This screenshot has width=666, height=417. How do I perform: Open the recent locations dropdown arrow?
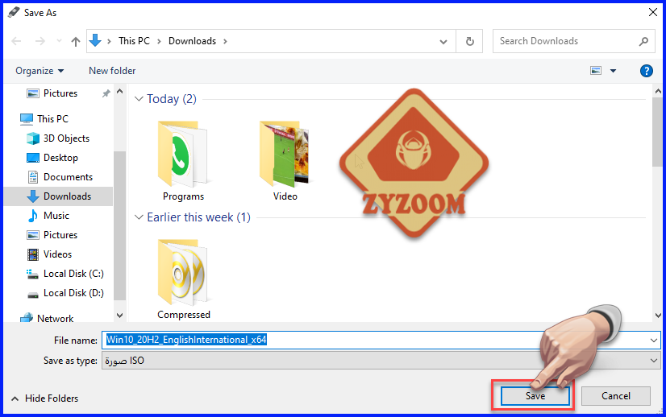coord(59,41)
